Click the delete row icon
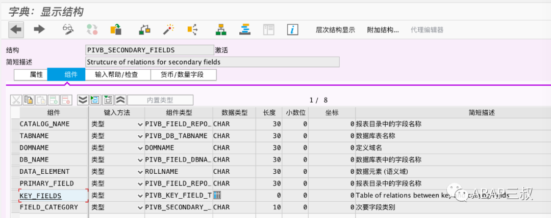Image resolution: width=551 pixels, height=218 pixels. pos(66,100)
